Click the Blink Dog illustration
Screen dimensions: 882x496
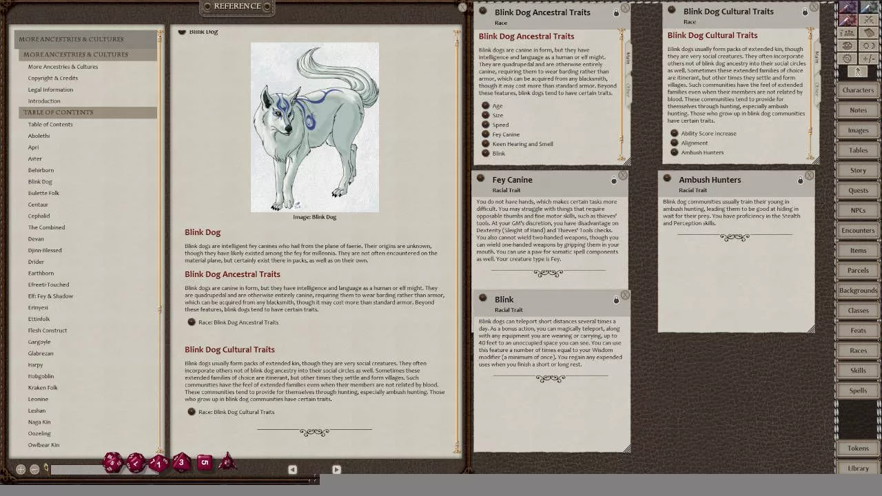pos(314,127)
